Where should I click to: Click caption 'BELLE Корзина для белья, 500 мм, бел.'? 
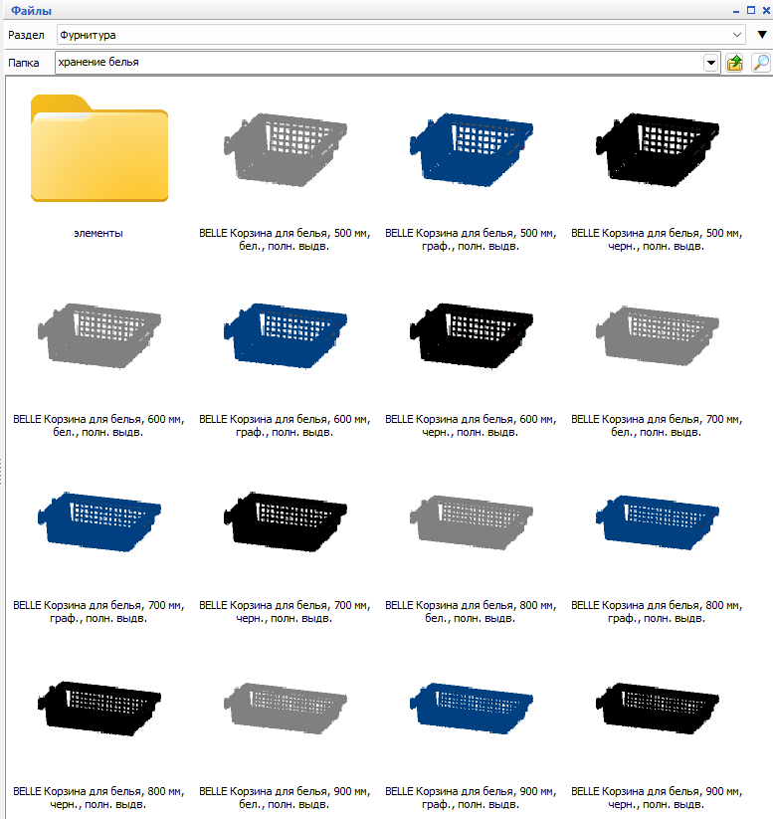(285, 240)
